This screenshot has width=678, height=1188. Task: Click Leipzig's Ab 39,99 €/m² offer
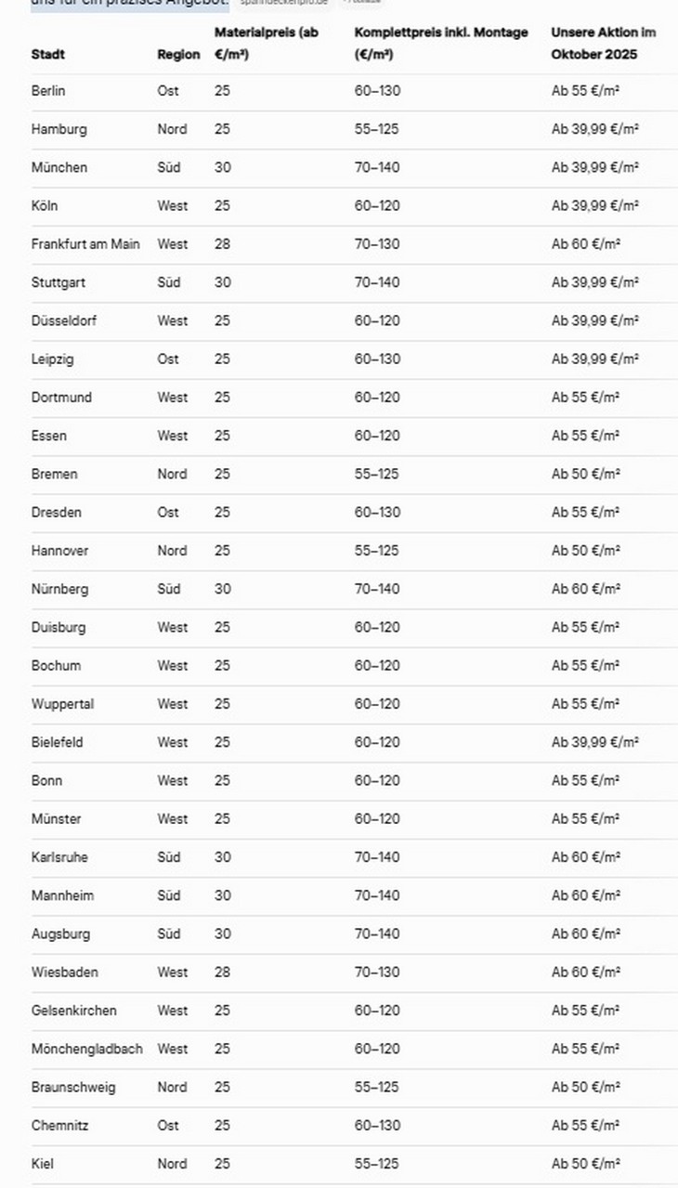(594, 359)
